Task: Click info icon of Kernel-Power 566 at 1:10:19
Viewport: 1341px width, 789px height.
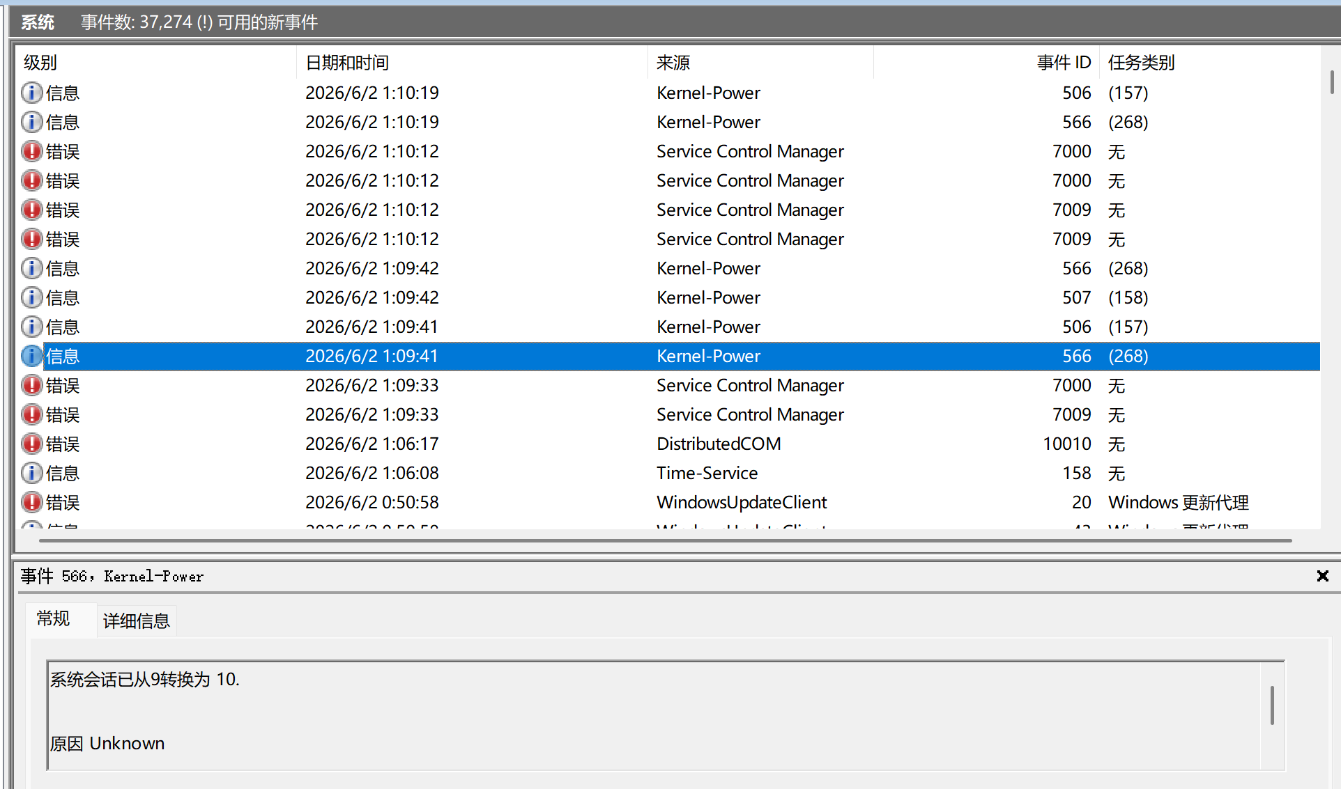Action: pyautogui.click(x=31, y=122)
